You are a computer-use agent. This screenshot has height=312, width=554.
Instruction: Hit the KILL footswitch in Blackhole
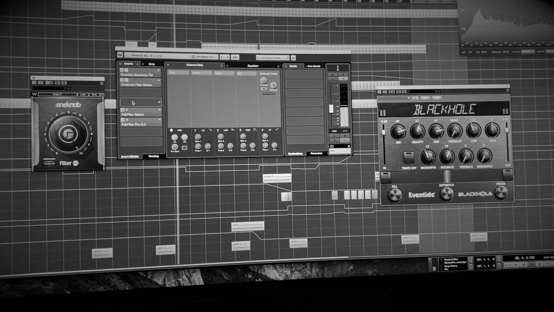pyautogui.click(x=395, y=195)
